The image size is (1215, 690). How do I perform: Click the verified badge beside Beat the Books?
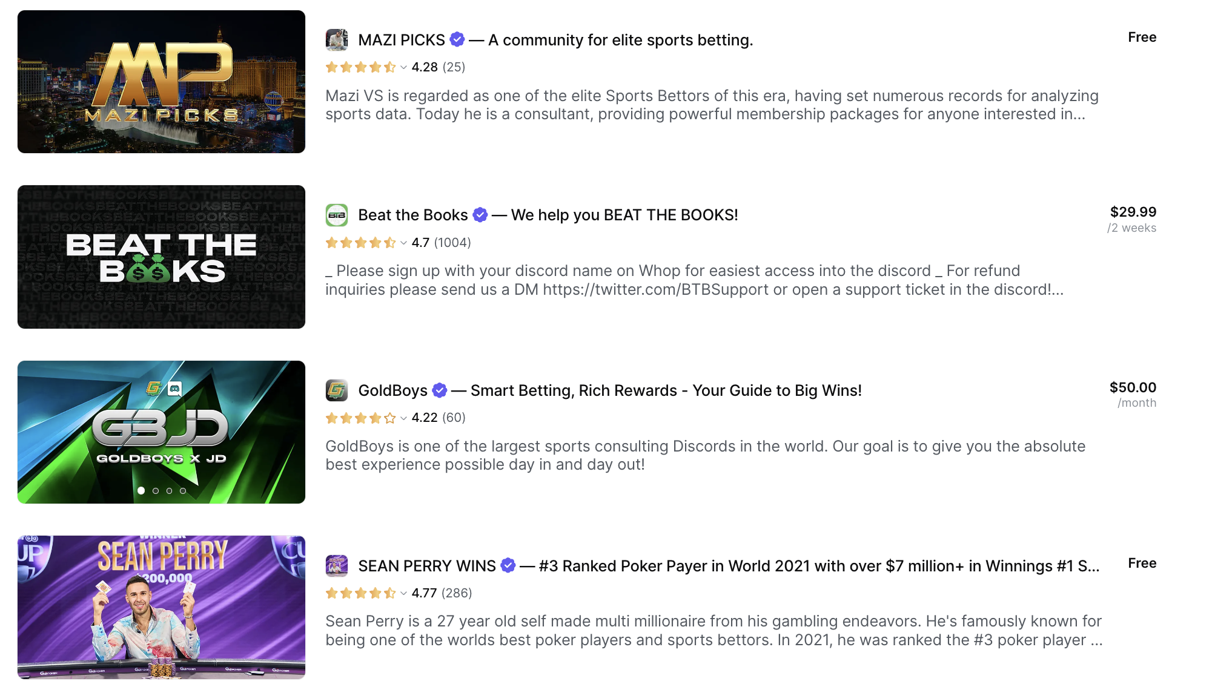click(x=480, y=215)
